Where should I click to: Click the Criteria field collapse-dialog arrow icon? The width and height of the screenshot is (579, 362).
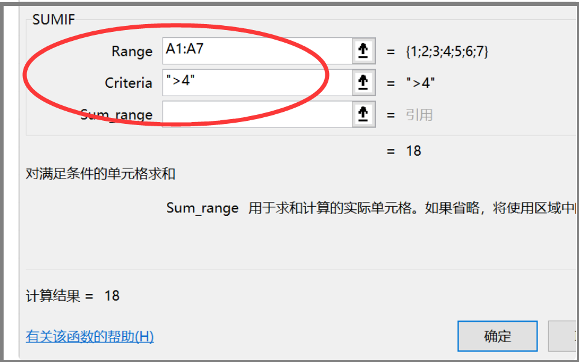[363, 83]
